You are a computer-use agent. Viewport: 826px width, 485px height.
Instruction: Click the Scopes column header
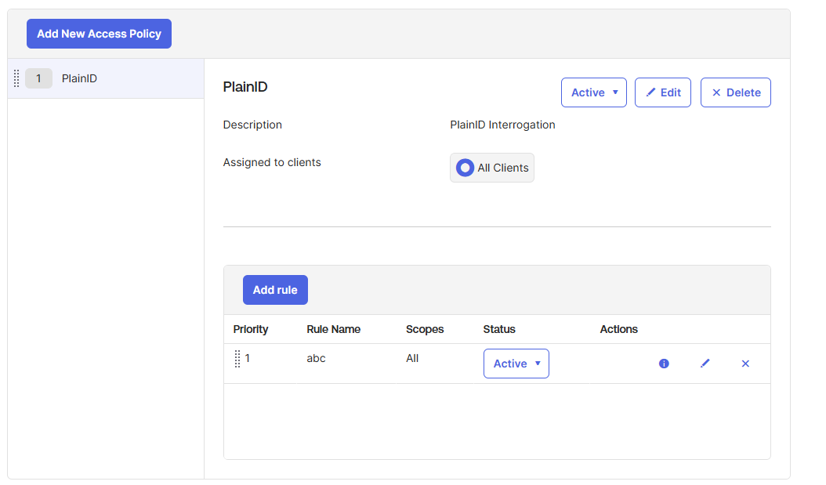click(425, 329)
